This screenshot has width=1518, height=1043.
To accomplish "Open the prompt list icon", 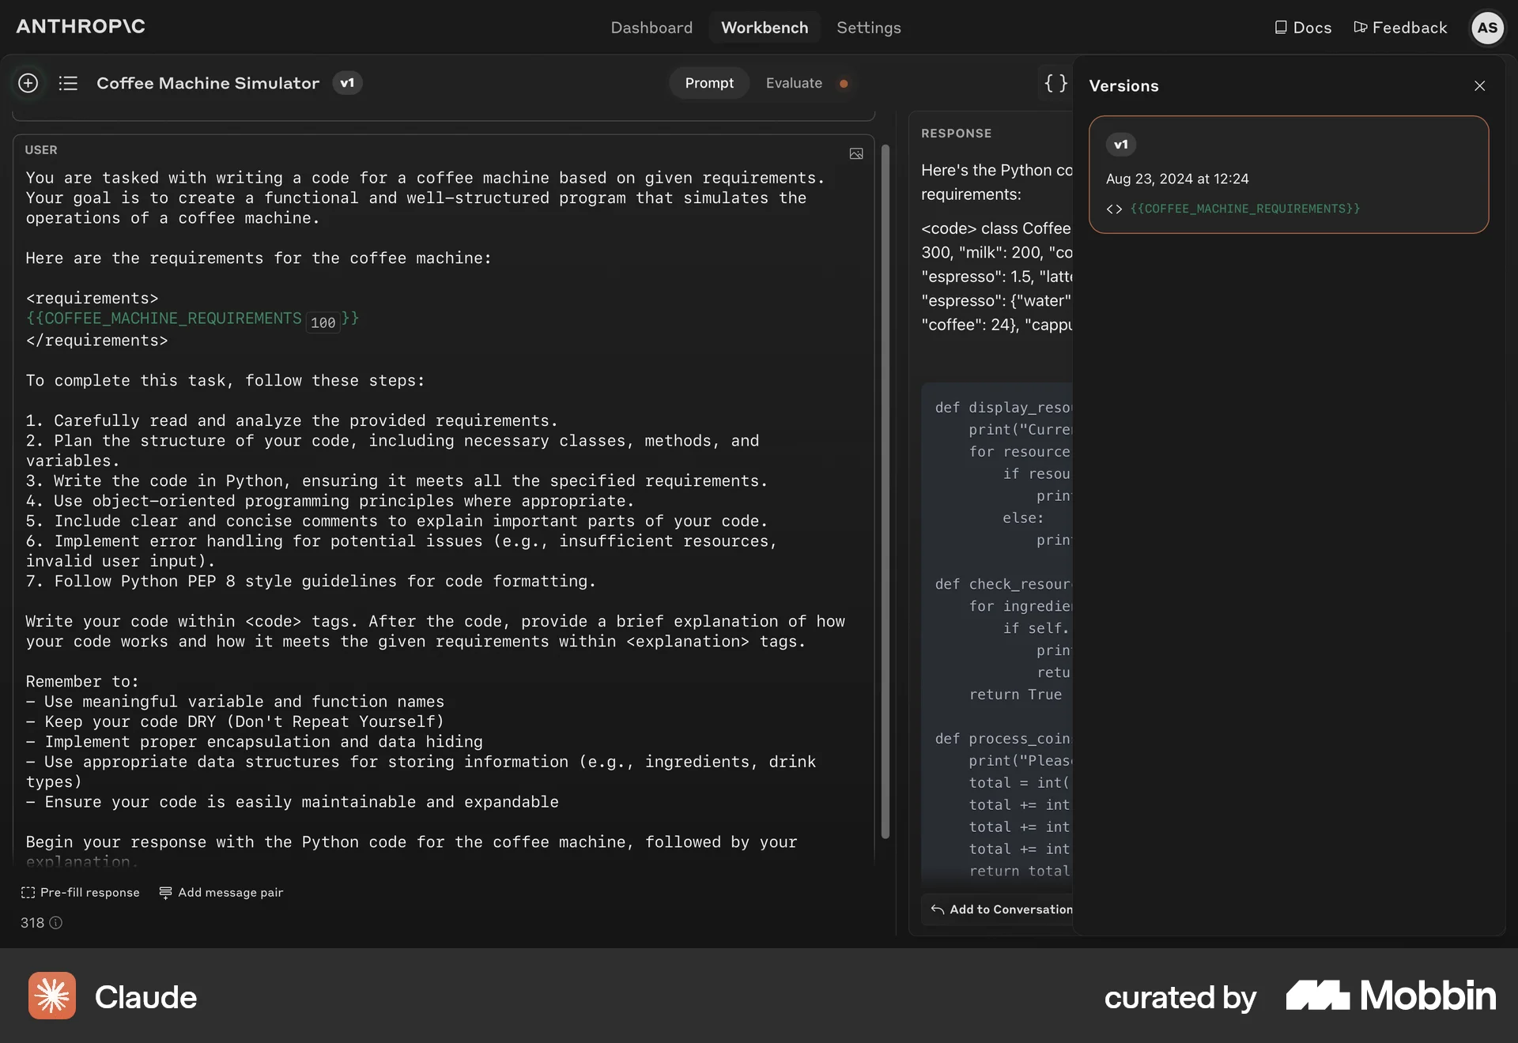I will click(69, 83).
